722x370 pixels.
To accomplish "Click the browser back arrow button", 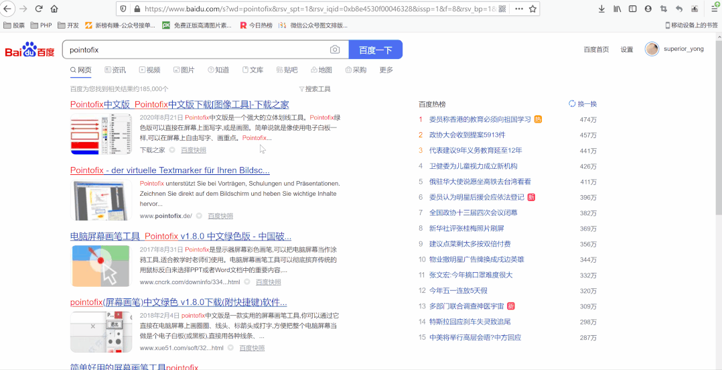I will (x=8, y=9).
